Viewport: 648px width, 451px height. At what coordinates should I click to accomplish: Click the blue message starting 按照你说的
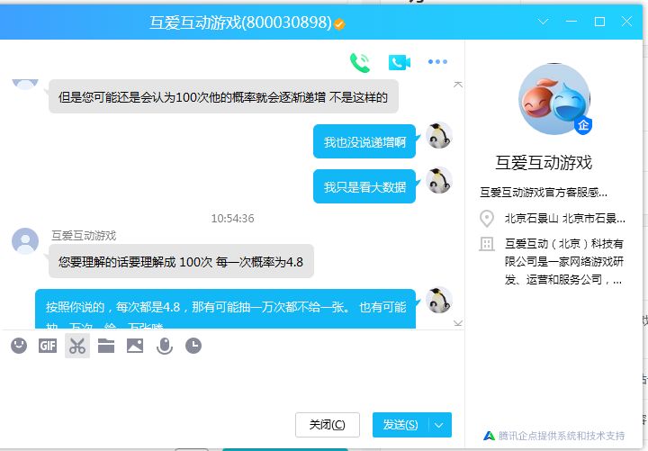click(x=226, y=309)
